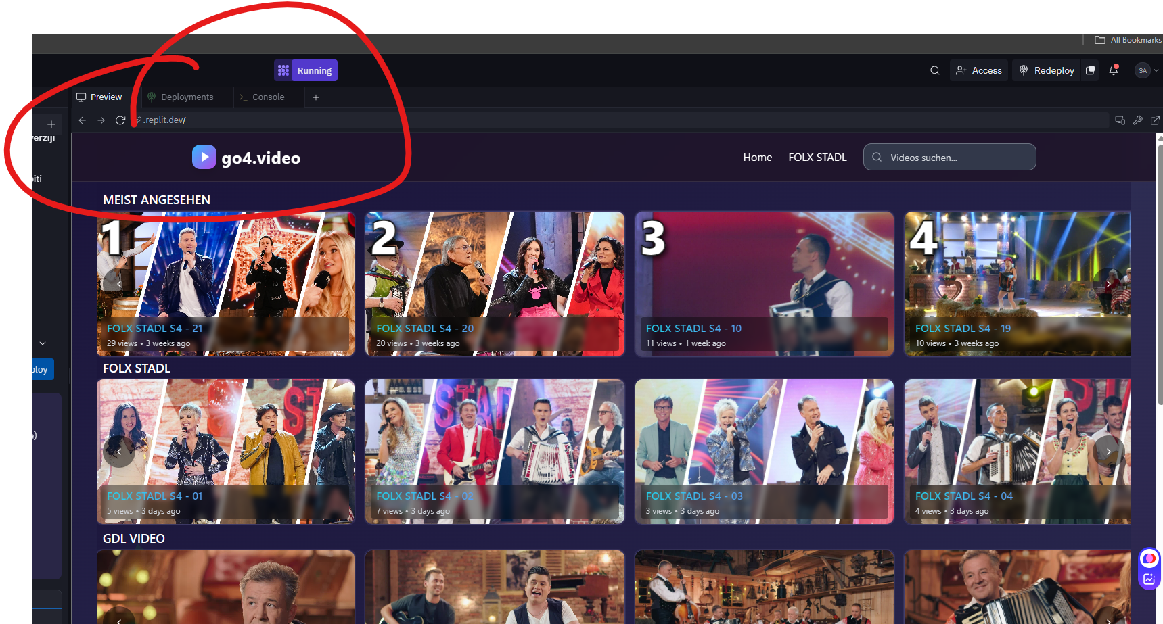Click the go4.video play logo icon
This screenshot has width=1163, height=624.
coord(204,157)
